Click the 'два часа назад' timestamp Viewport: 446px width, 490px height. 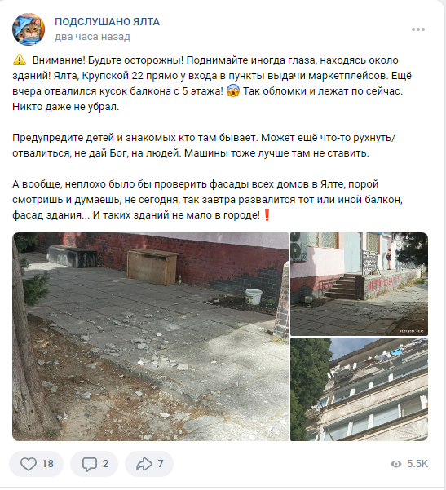[92, 37]
